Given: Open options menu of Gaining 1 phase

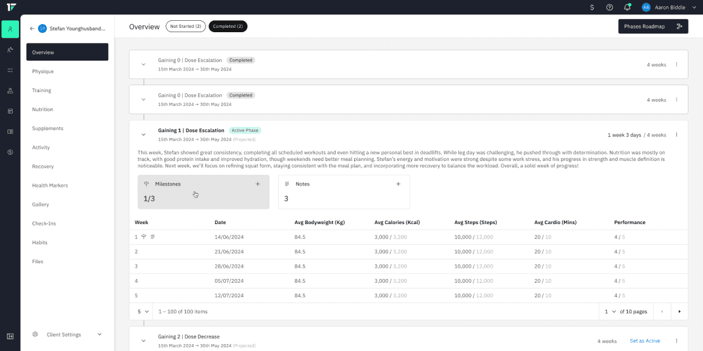Looking at the screenshot, I should (x=676, y=134).
